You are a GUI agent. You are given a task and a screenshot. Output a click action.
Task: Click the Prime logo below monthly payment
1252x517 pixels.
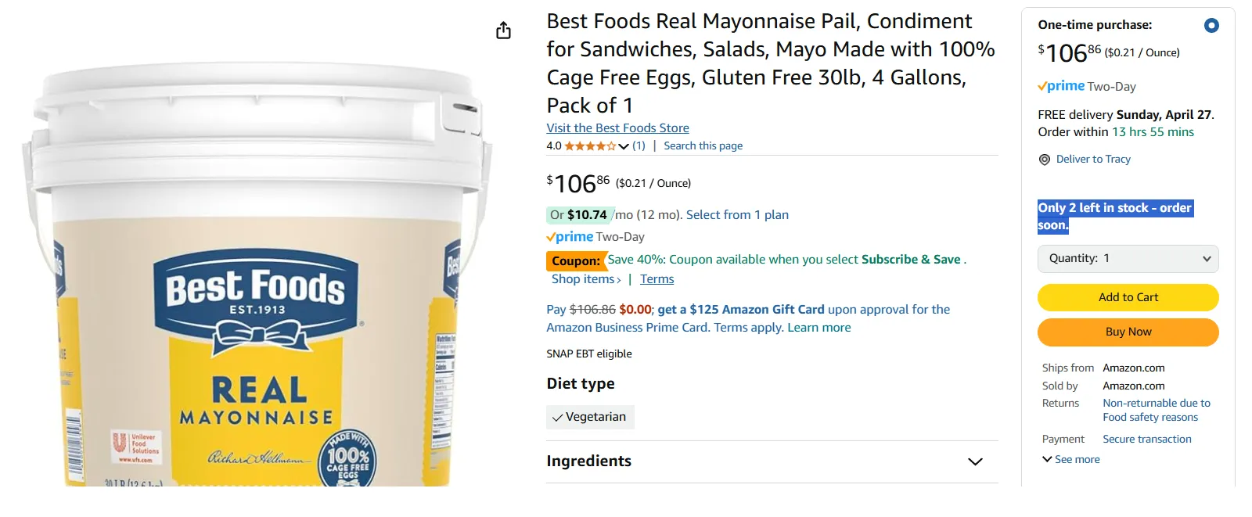pyautogui.click(x=570, y=237)
